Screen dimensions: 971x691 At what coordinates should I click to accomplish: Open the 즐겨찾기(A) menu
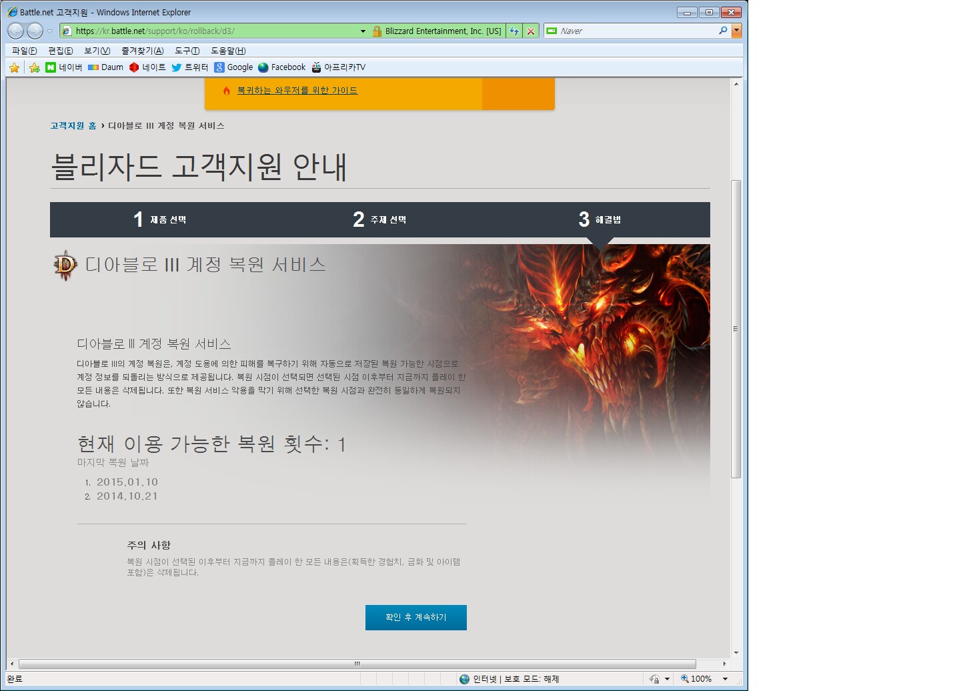click(142, 51)
